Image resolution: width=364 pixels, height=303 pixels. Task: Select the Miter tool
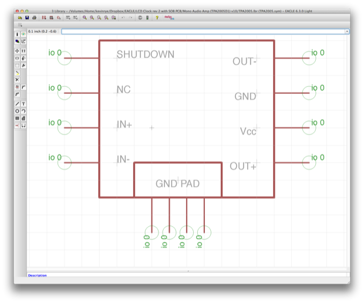point(23,87)
